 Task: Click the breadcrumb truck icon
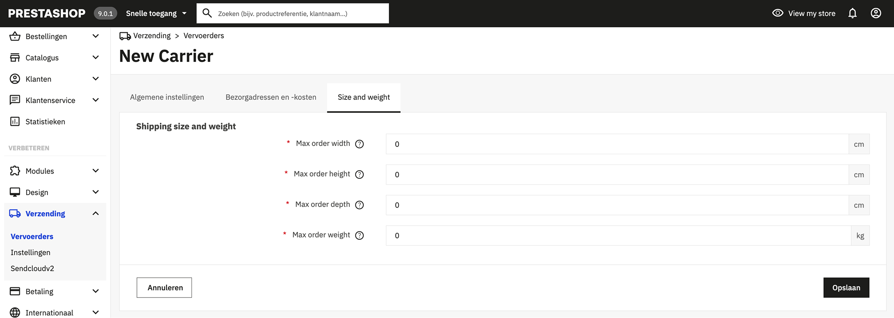tap(125, 36)
